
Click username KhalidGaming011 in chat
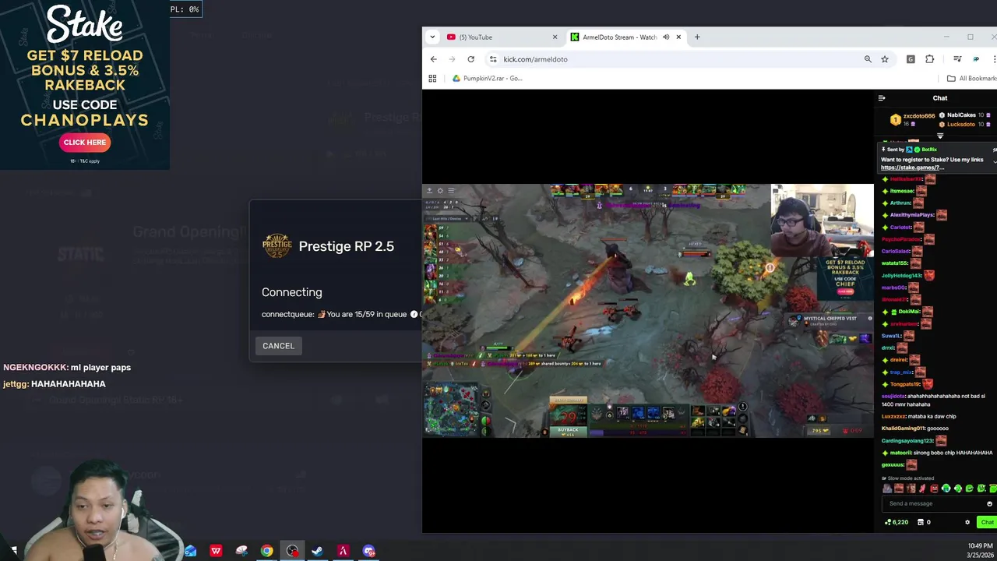click(x=902, y=429)
